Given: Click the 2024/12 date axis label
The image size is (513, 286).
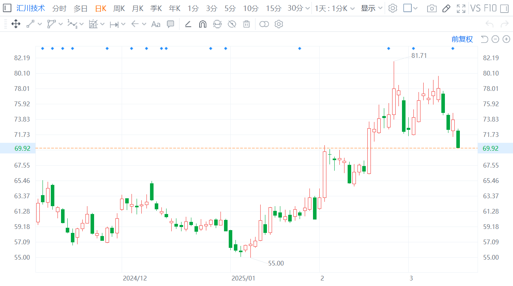Looking at the screenshot, I should (135, 278).
